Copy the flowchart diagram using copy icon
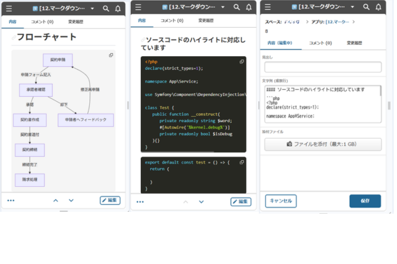The image size is (397, 264). click(x=111, y=55)
